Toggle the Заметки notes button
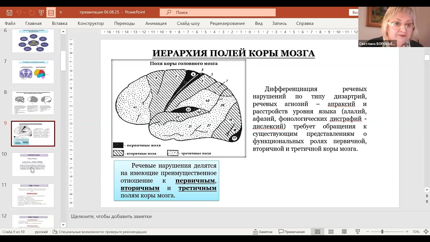This screenshot has height=242, width=430. click(x=263, y=232)
